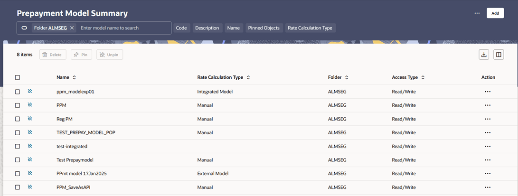Click the Prepayment Model Summary heading
This screenshot has width=518, height=196.
72,14
